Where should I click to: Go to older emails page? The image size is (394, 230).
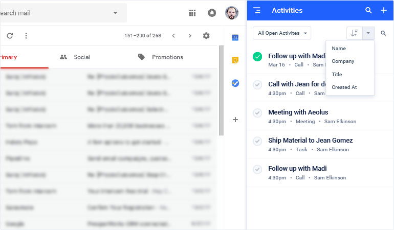[190, 36]
